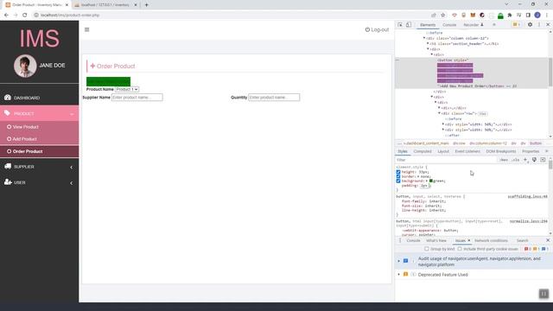Switch to the top Console tab

(449, 25)
